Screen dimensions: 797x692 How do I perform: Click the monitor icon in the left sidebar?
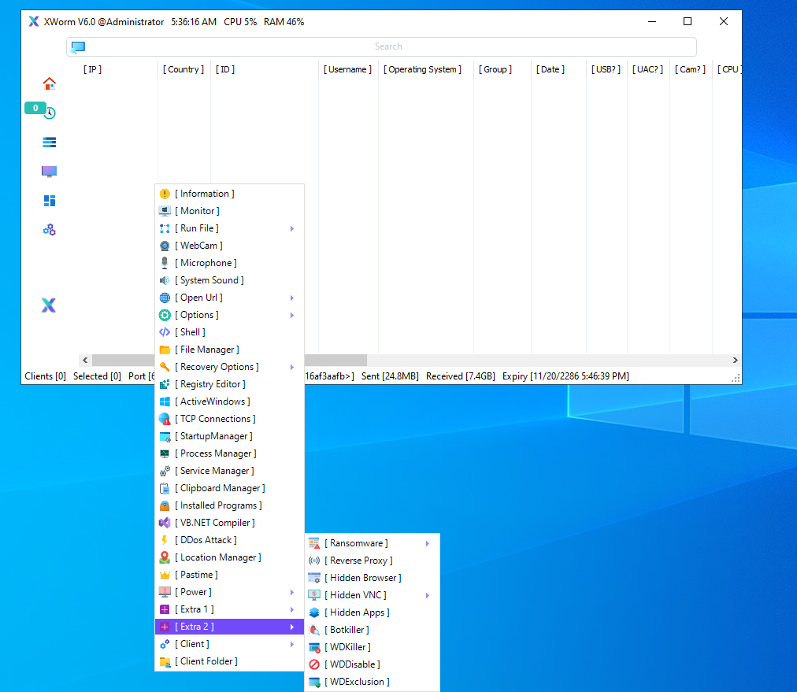click(x=49, y=172)
